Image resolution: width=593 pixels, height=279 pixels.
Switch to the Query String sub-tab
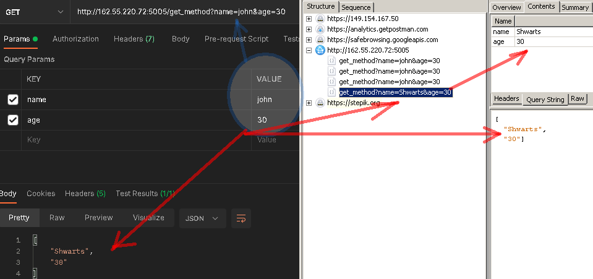pyautogui.click(x=545, y=99)
